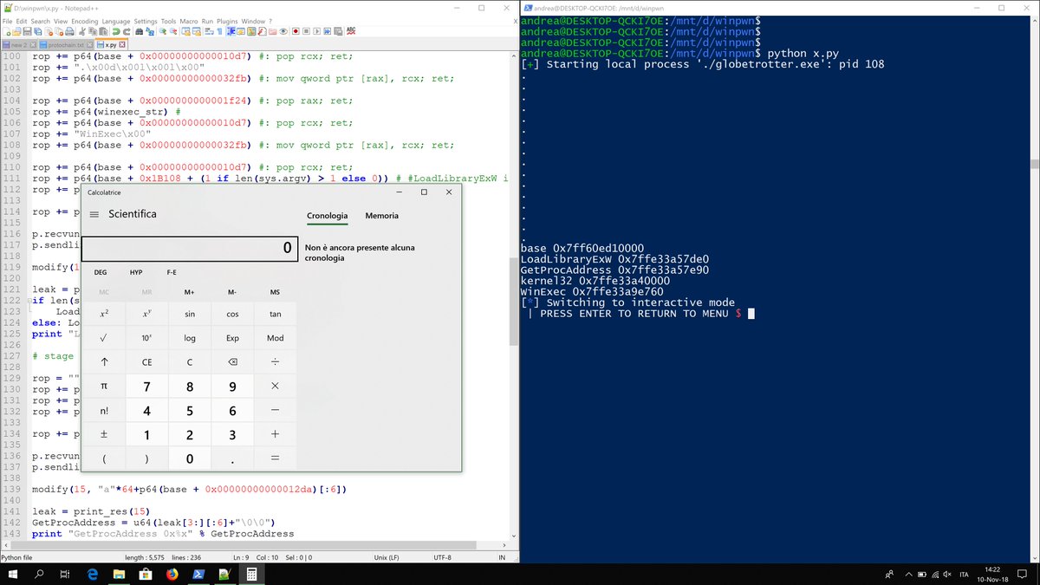Screen dimensions: 1040x585
Task: Click the Redo toolbar icon
Action: [127, 31]
